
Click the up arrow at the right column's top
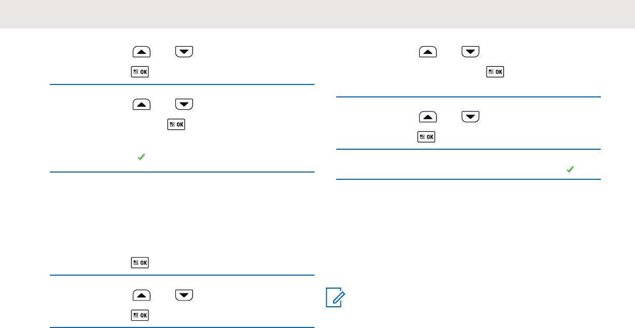pos(428,51)
